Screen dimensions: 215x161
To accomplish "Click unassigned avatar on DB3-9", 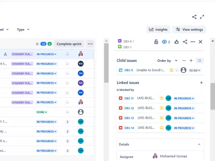I will point(183,70).
